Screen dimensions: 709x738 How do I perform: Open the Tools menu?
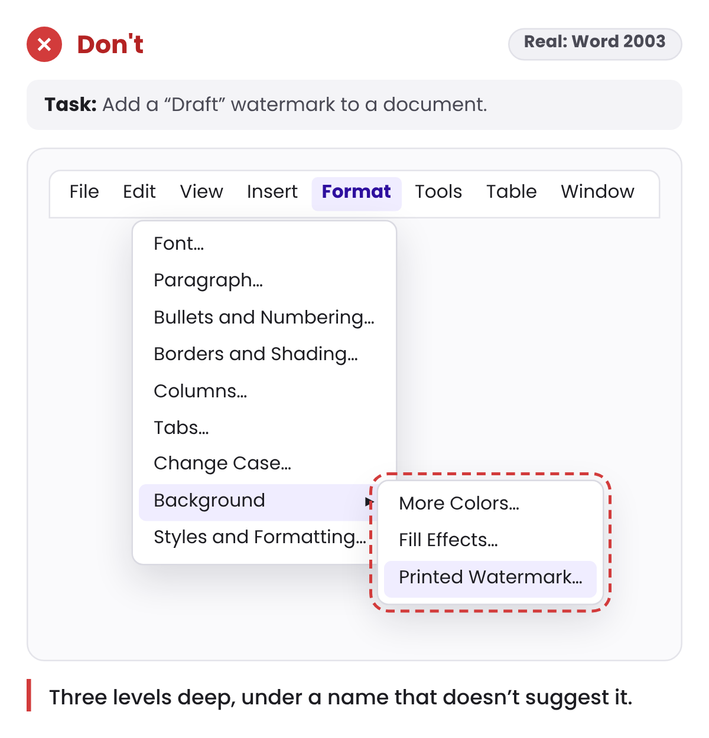(438, 192)
